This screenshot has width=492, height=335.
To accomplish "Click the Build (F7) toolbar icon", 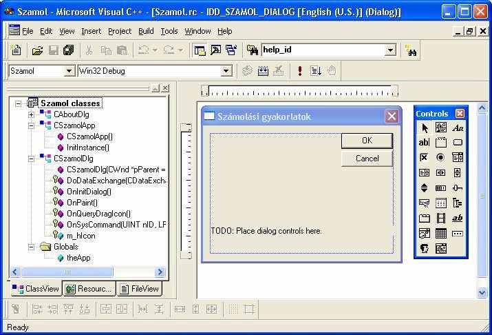I will coord(263,71).
